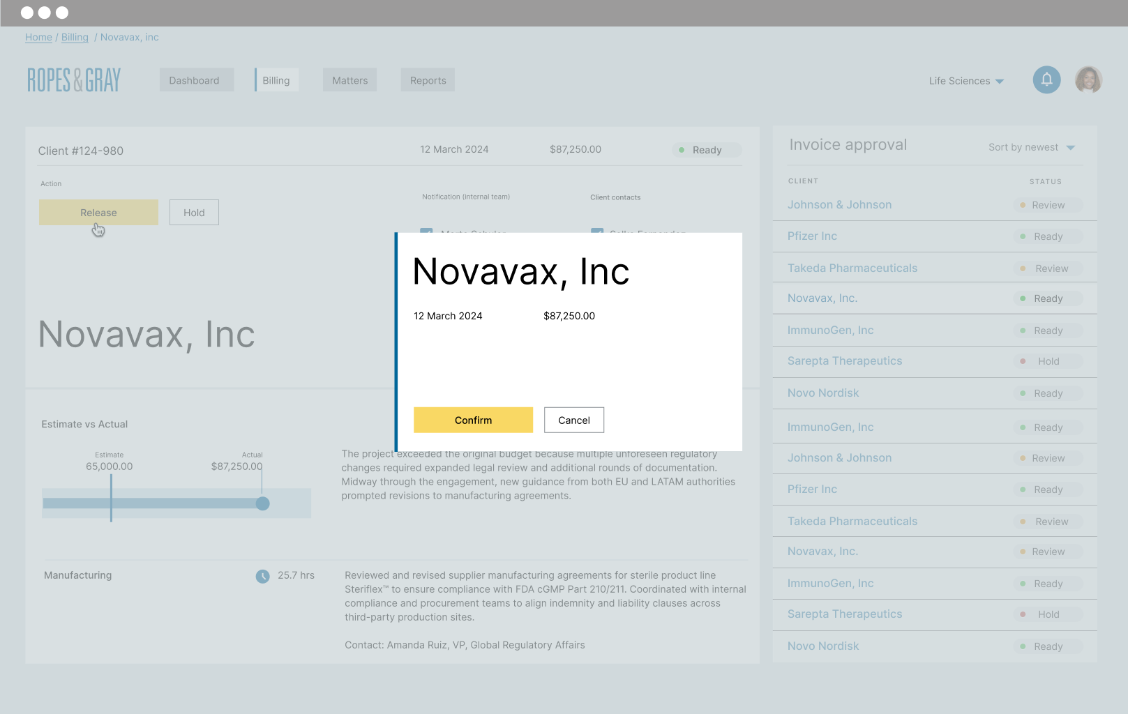Click the Estimate marker on budget bar
The image size is (1128, 714).
(x=111, y=498)
